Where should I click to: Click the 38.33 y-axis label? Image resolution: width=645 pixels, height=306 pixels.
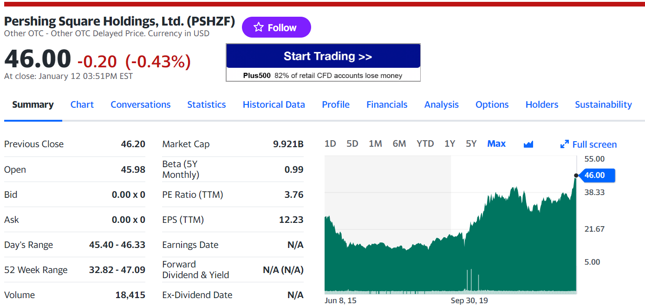(x=594, y=192)
